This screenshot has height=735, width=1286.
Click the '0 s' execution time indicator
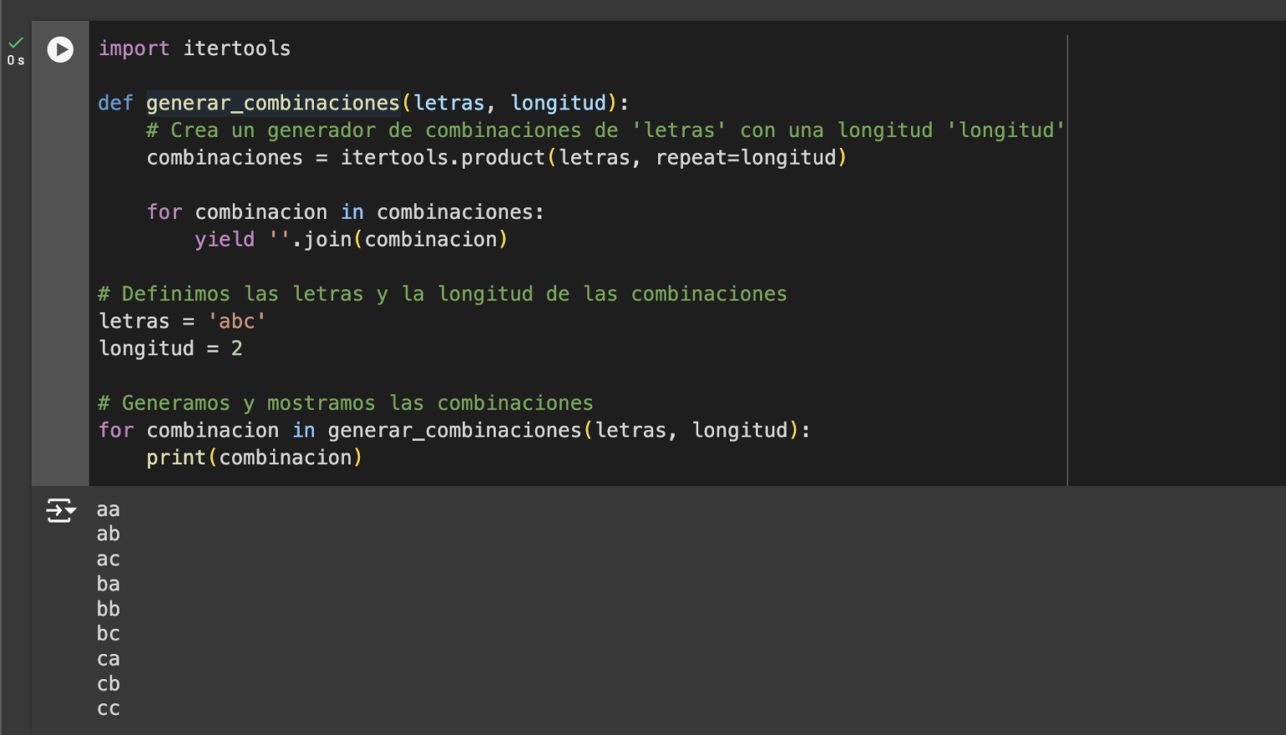[x=15, y=59]
